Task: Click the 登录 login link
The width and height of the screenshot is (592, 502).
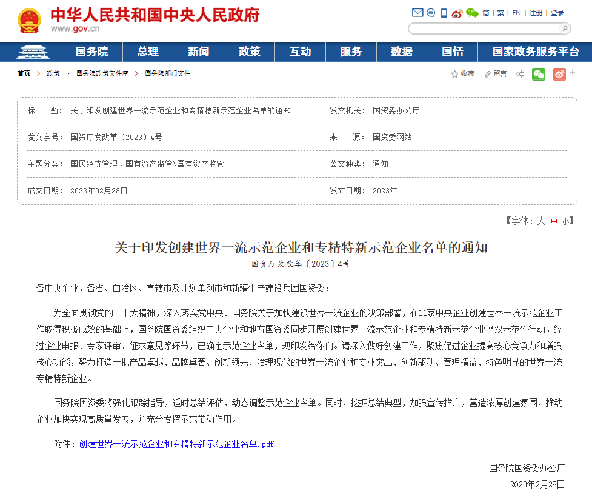Action: 557,13
